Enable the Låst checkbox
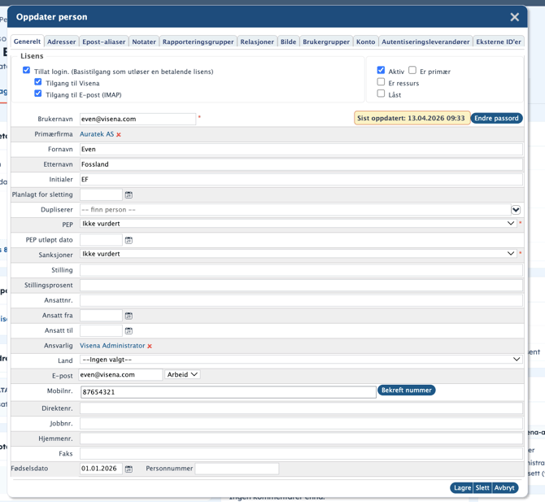Screen dimensions: 545x502 tap(381, 94)
